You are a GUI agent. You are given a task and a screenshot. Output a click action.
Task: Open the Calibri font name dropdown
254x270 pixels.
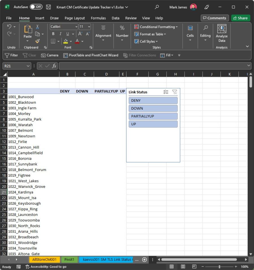point(76,27)
